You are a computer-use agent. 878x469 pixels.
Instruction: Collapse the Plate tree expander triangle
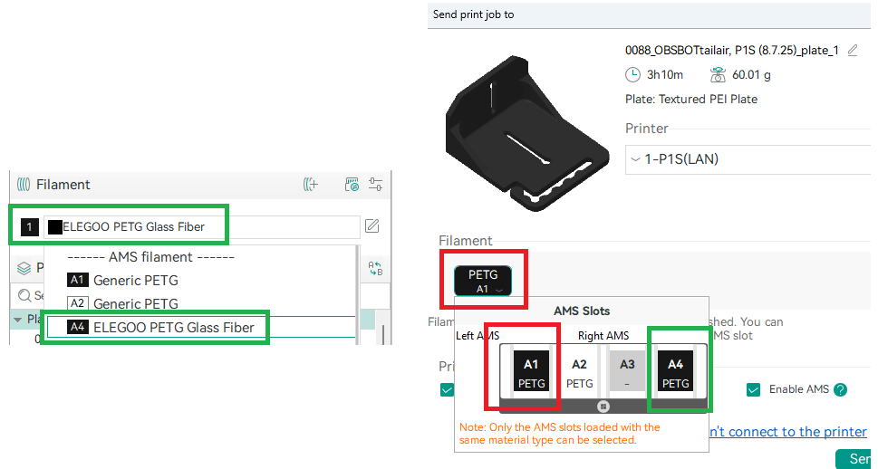[17, 320]
